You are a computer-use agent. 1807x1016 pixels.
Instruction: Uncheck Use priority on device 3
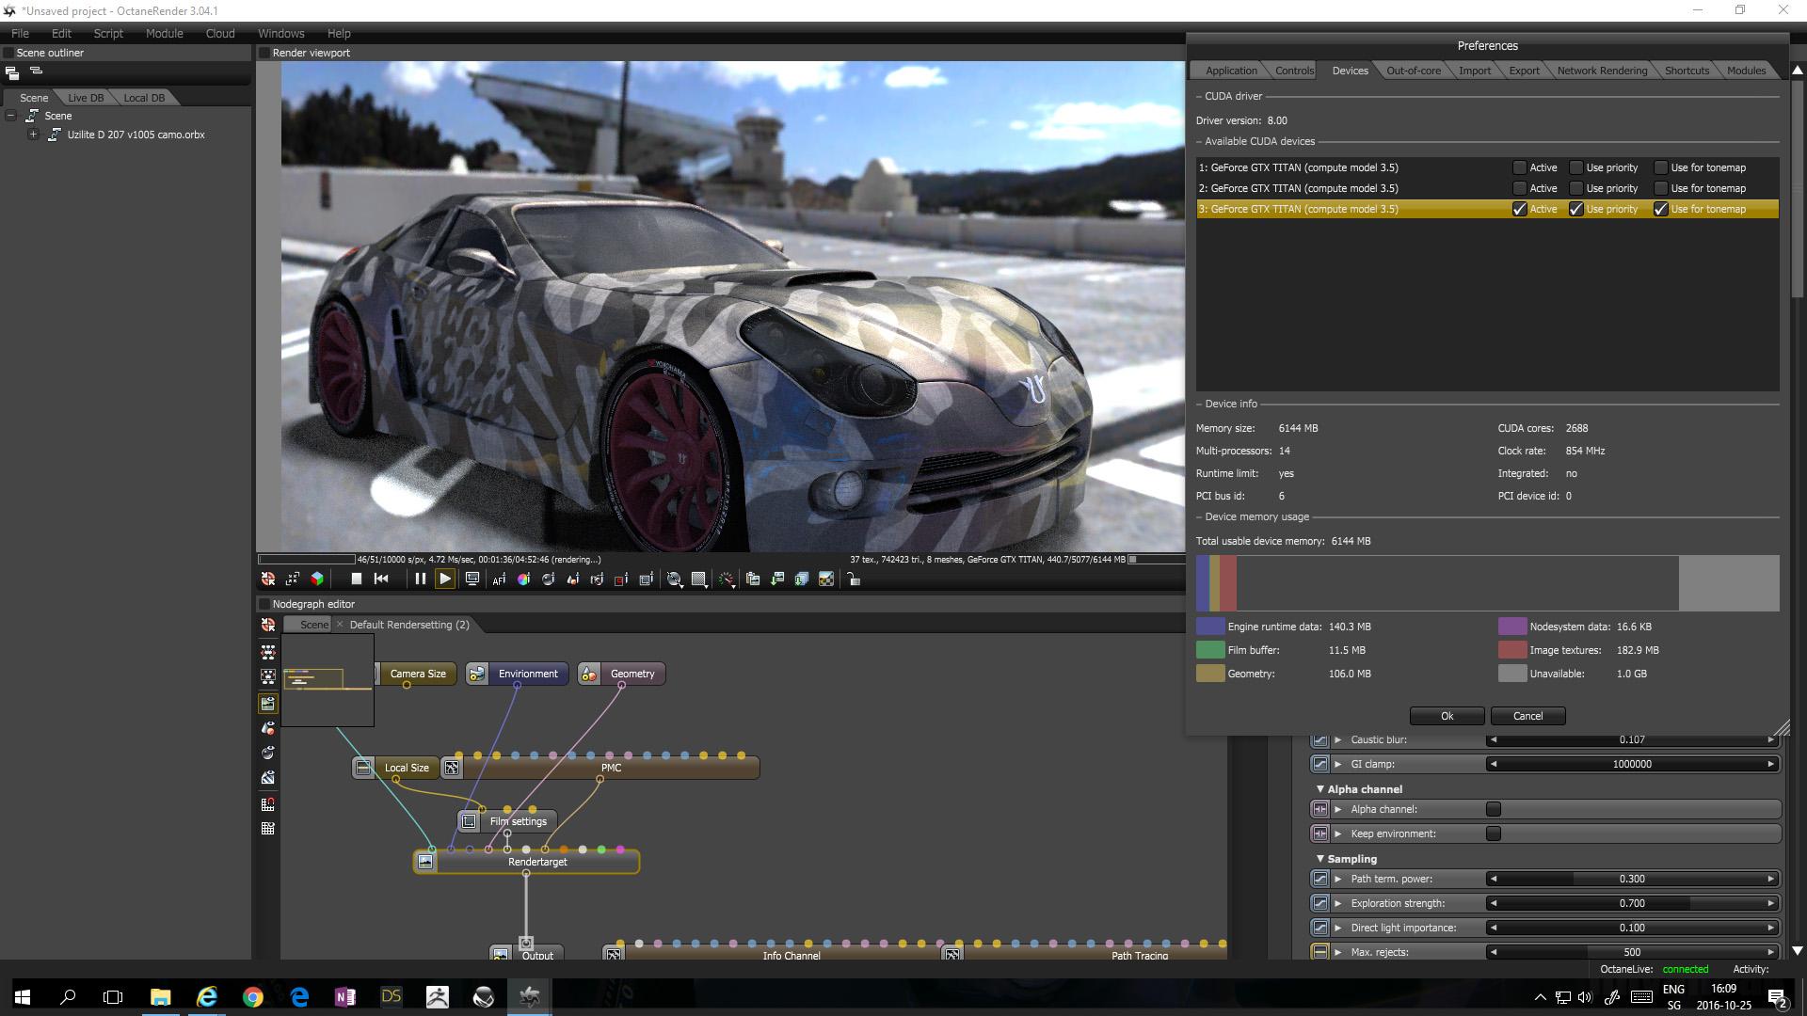click(x=1576, y=209)
